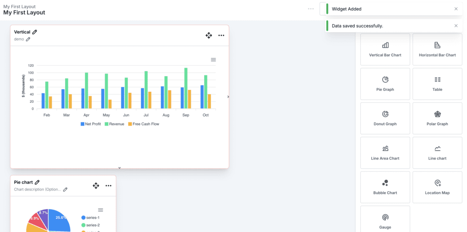The height and width of the screenshot is (232, 467).
Task: Edit the Pie chart title pencil icon
Action: click(x=37, y=182)
